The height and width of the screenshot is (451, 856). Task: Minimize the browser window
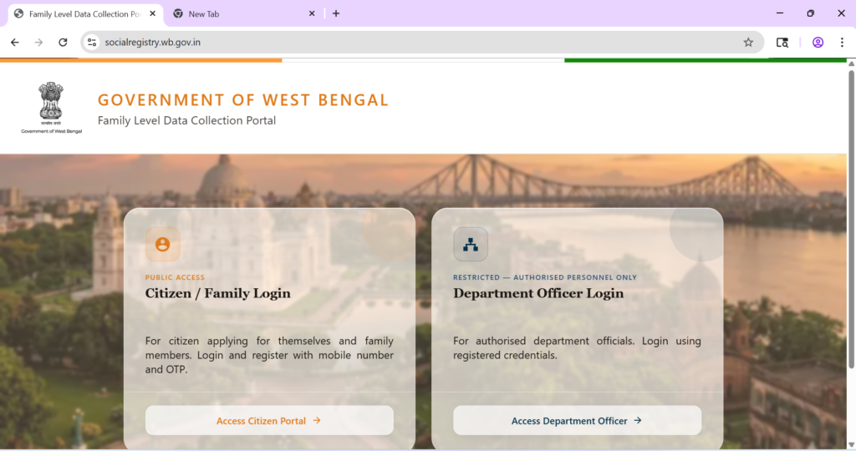pyautogui.click(x=780, y=13)
